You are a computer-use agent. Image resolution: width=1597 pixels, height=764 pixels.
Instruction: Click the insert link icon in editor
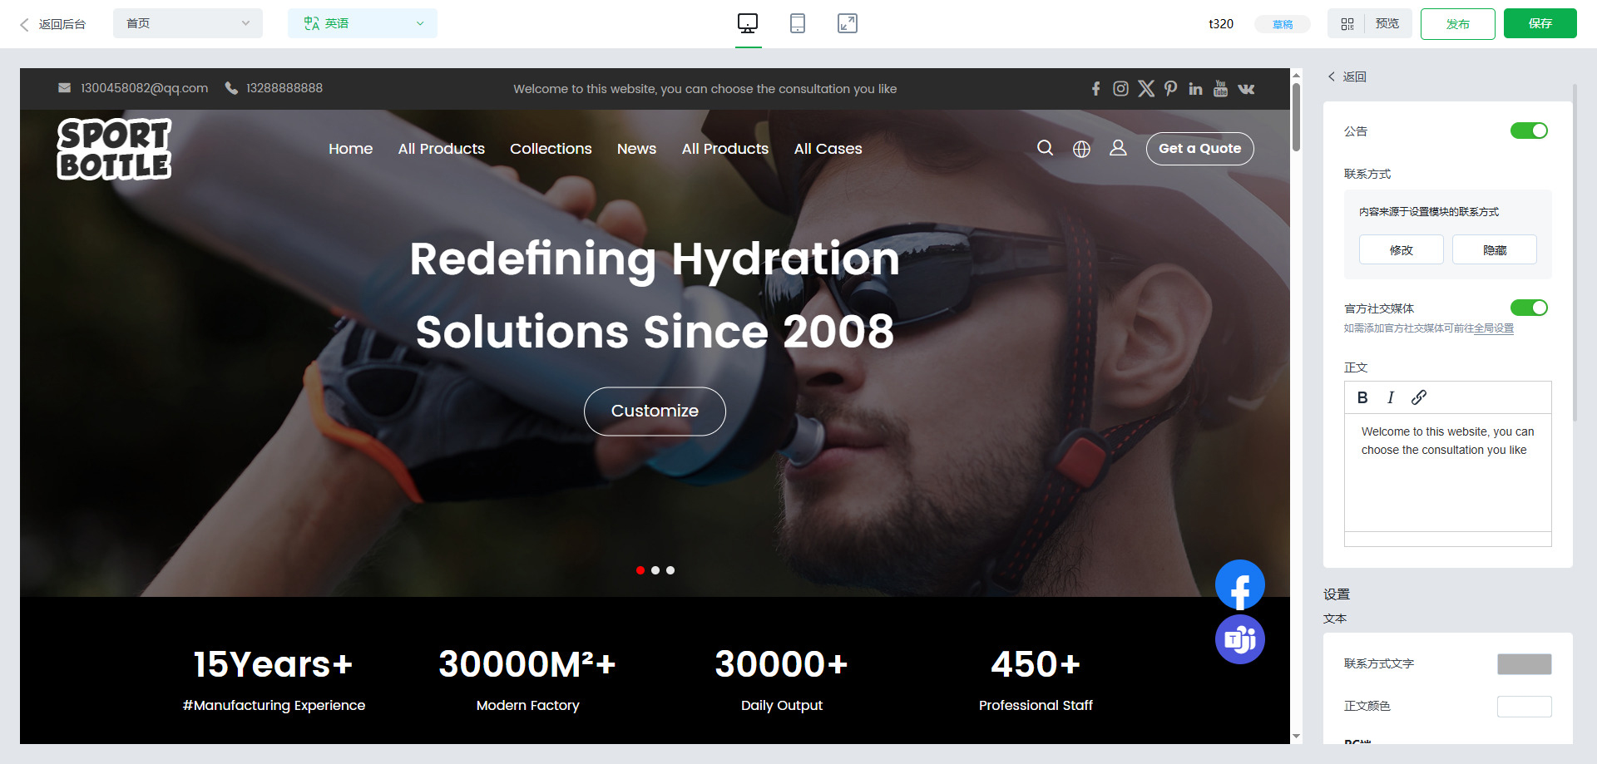click(x=1419, y=397)
